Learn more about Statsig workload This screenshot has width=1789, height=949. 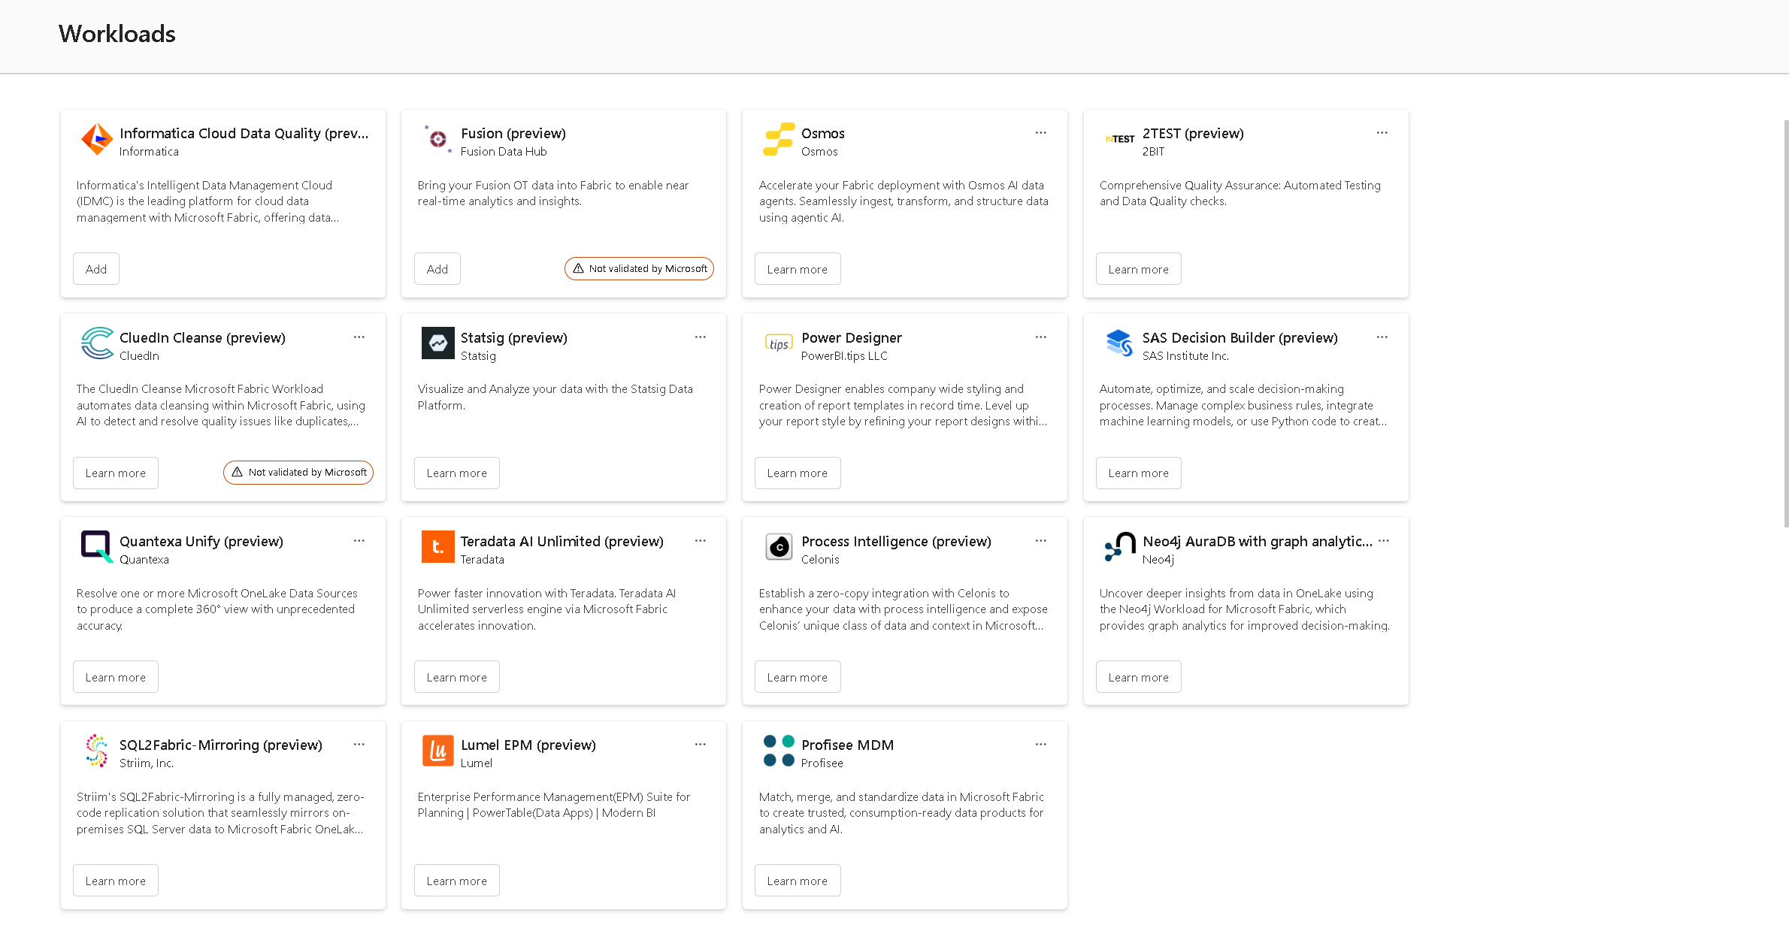(456, 473)
